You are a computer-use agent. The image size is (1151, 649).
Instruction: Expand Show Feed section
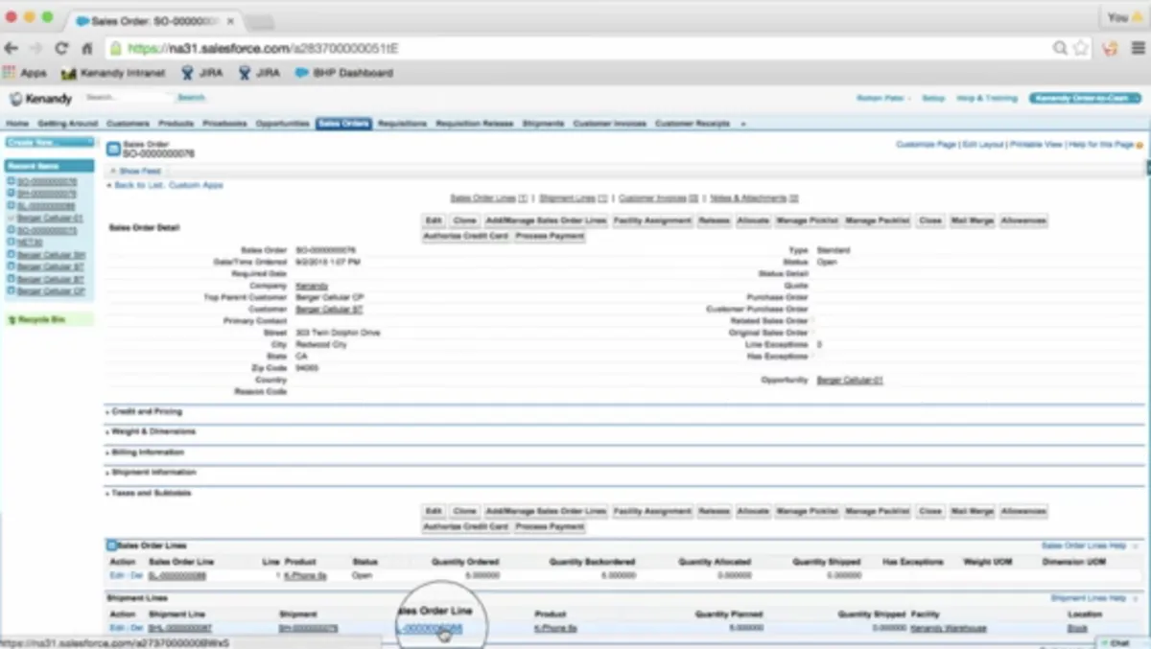click(138, 171)
